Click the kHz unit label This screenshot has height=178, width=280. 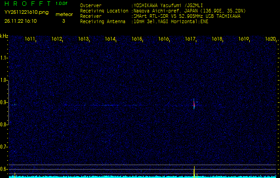4,36
